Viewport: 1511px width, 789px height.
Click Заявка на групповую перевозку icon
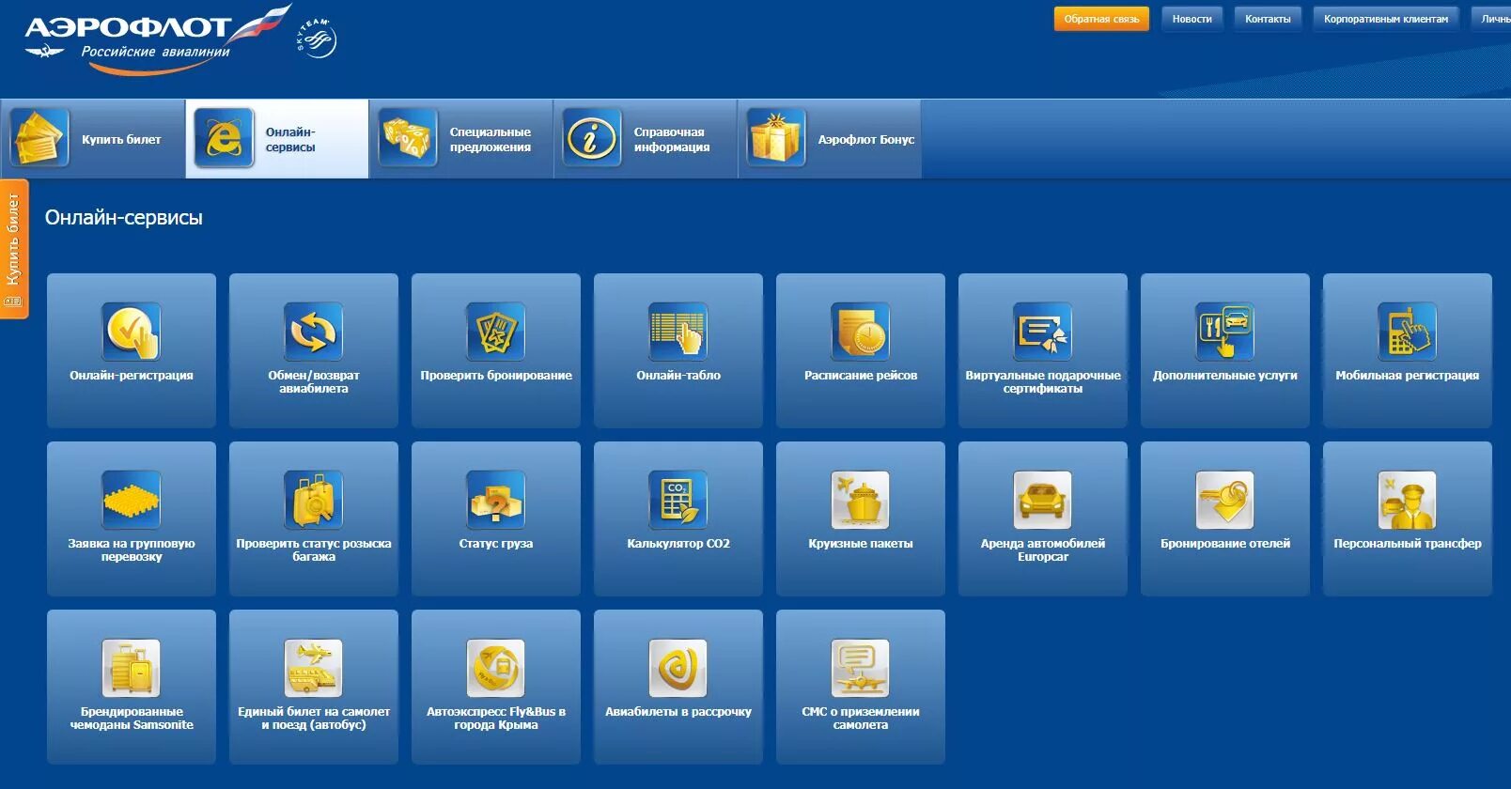132,500
